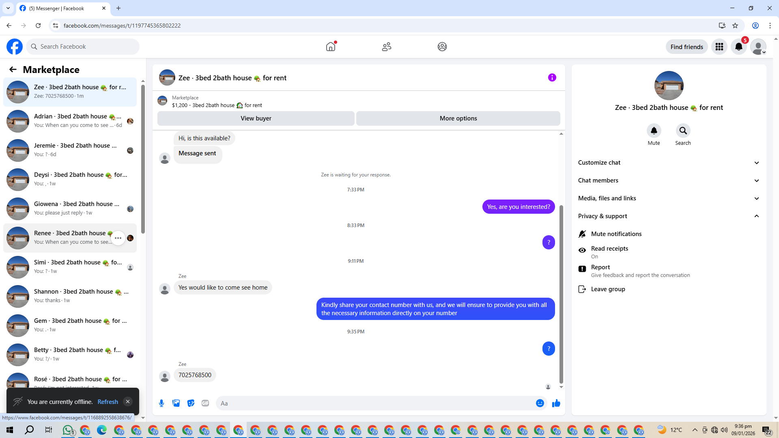
Task: Open the sticker picker icon
Action: pyautogui.click(x=191, y=403)
